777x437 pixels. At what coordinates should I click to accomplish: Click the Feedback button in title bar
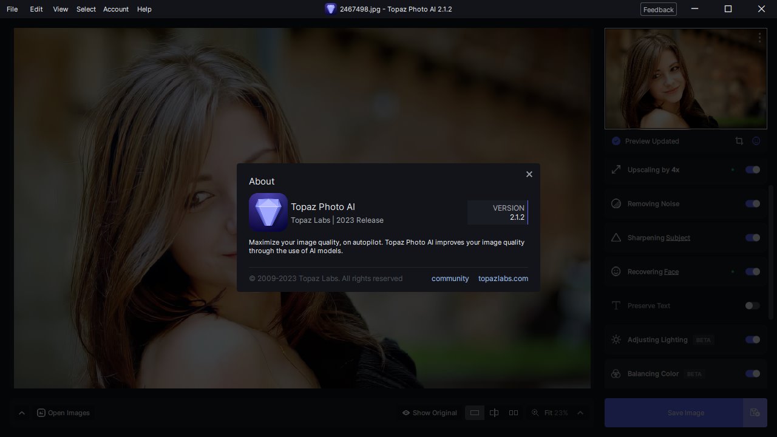(658, 9)
